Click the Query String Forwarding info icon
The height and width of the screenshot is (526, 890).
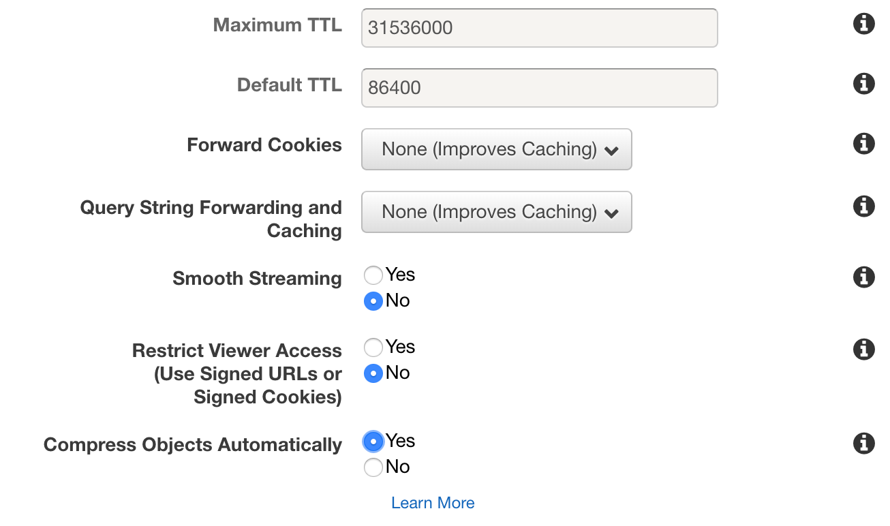point(863,206)
